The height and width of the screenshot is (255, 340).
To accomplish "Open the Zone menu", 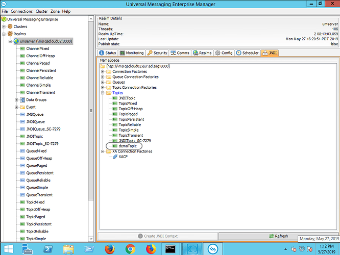I will (55, 11).
